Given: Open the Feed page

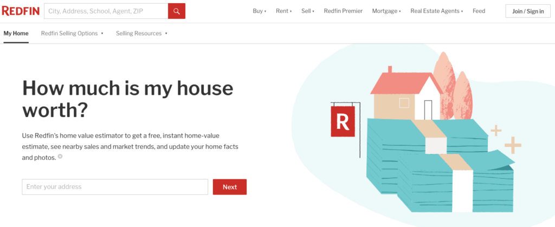Looking at the screenshot, I should pyautogui.click(x=479, y=11).
